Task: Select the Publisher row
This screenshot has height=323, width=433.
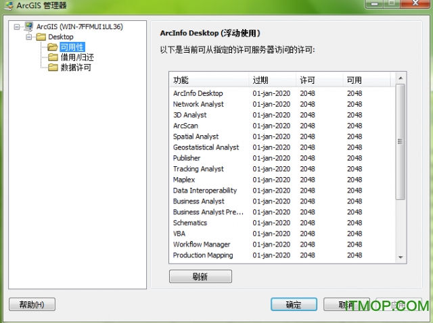Action: tap(281, 157)
